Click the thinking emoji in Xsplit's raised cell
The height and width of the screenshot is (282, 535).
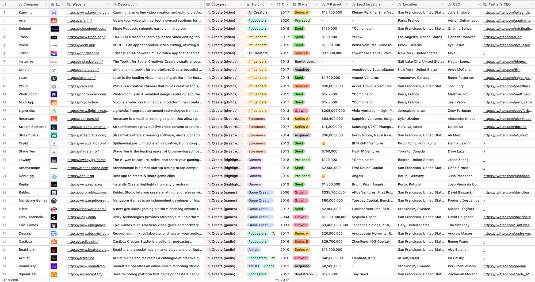coord(324,143)
